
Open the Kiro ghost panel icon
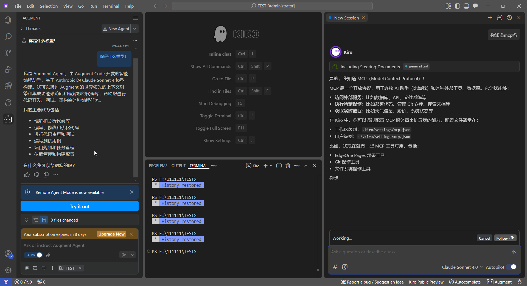8,103
